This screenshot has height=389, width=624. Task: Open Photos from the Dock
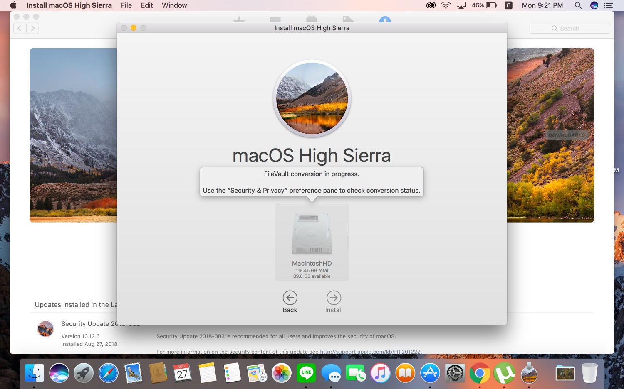[282, 373]
